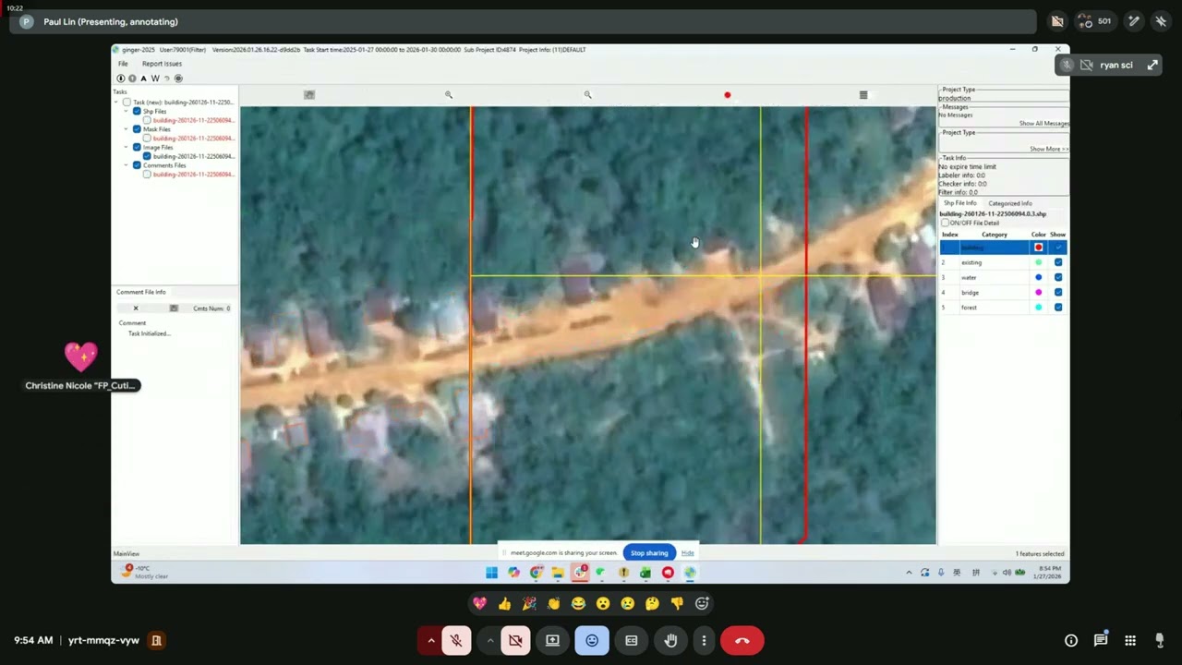
Task: Switch to the Categorized Info tab
Action: click(1010, 203)
